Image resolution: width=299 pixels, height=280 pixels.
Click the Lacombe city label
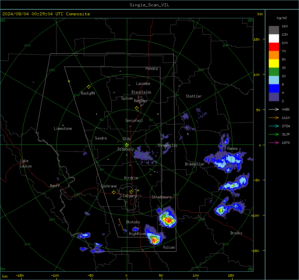tap(143, 84)
